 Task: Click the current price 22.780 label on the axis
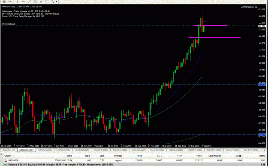262,26
